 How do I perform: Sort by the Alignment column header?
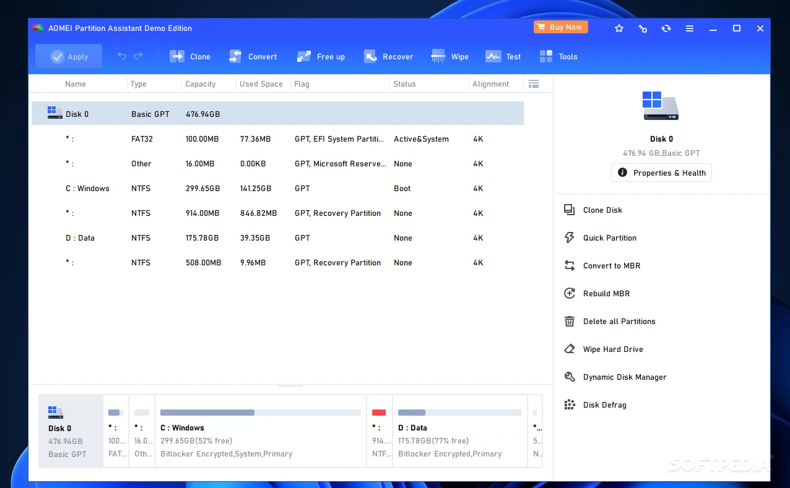491,84
